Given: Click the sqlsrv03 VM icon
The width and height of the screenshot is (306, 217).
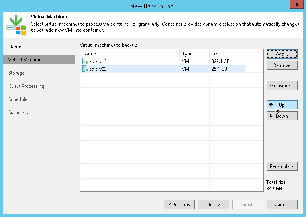Looking at the screenshot, I should click(85, 69).
